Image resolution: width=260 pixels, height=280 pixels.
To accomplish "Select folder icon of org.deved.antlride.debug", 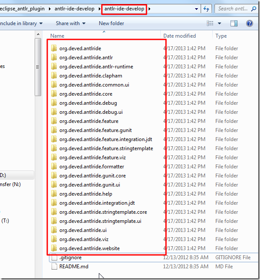I will 54,103.
